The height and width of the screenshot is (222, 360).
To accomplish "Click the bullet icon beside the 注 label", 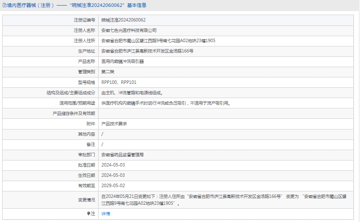I will coord(89,213).
